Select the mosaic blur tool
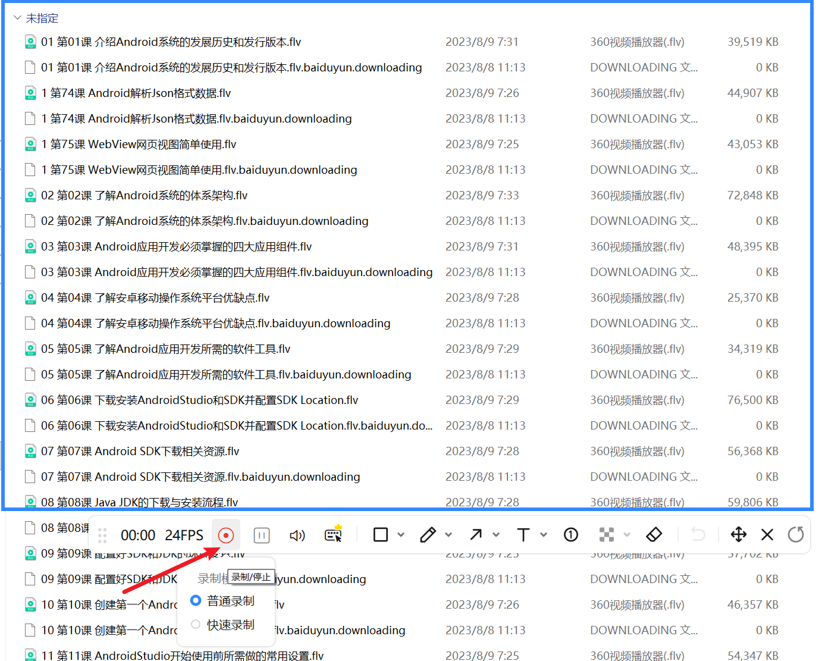Viewport: 825px width, 661px height. tap(607, 535)
